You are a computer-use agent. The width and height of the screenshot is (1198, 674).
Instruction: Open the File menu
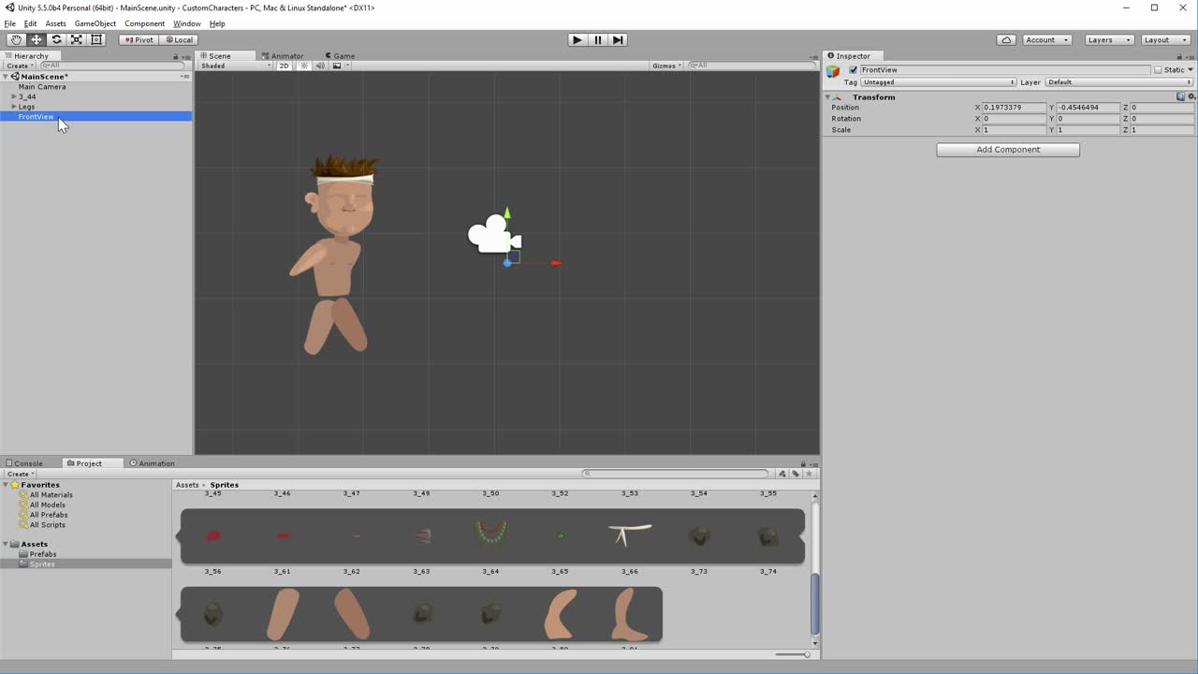(x=9, y=23)
